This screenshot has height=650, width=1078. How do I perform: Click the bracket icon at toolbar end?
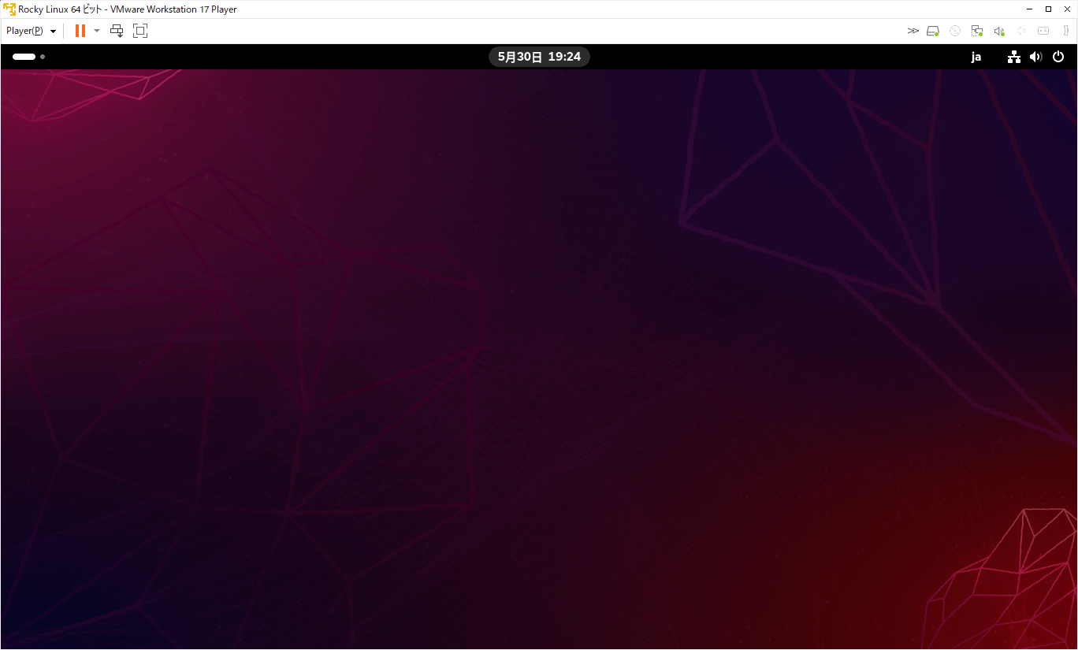[1065, 31]
